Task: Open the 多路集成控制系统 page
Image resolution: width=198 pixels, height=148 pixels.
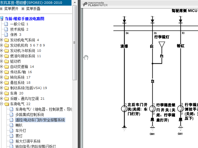Action: point(30,115)
